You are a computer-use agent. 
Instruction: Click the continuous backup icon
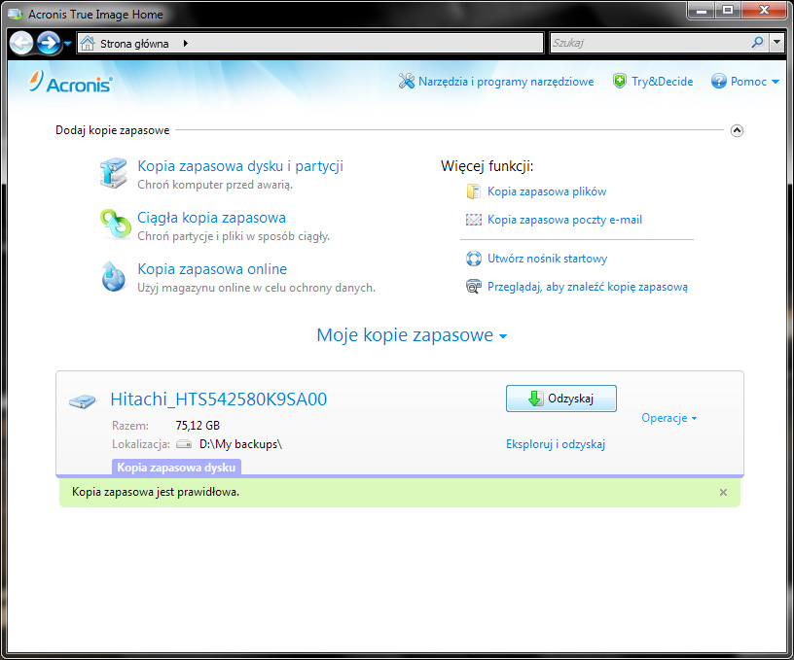[115, 224]
